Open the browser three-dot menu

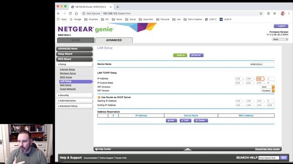(x=289, y=13)
